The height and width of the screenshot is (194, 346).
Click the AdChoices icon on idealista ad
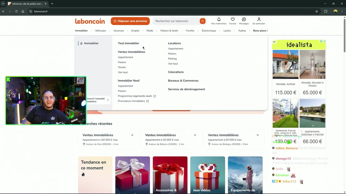pos(322,41)
